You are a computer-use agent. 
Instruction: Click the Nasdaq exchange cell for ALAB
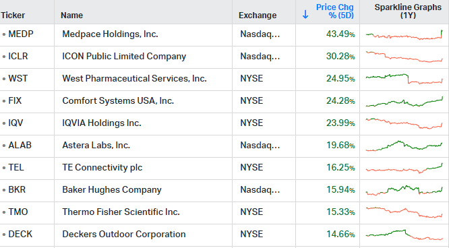point(260,146)
